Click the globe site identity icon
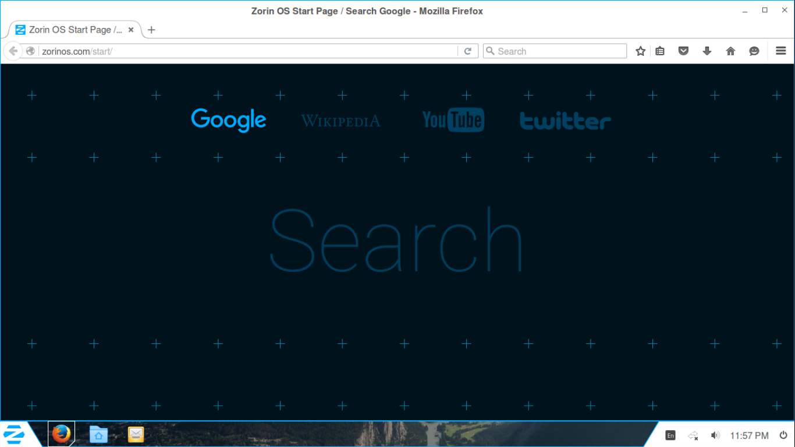The image size is (795, 447). click(x=31, y=51)
